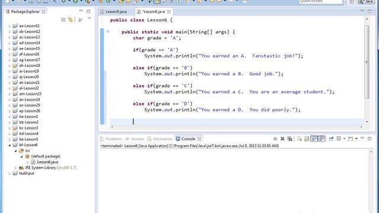Click the default package icon
This screenshot has height=213, width=379.
point(27,156)
